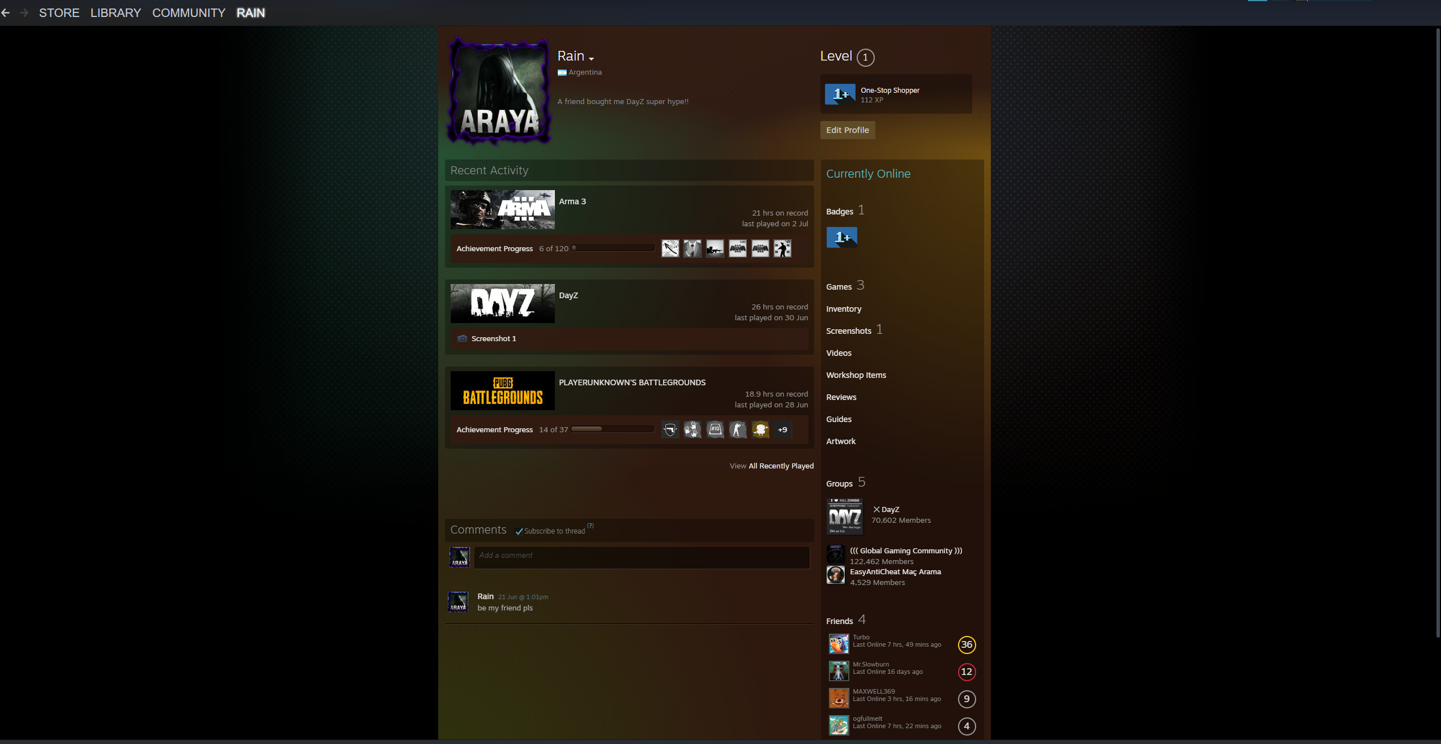Open the Artwork page

(841, 441)
